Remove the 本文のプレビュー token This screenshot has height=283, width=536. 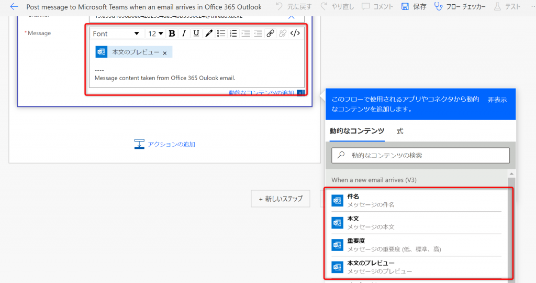(165, 53)
